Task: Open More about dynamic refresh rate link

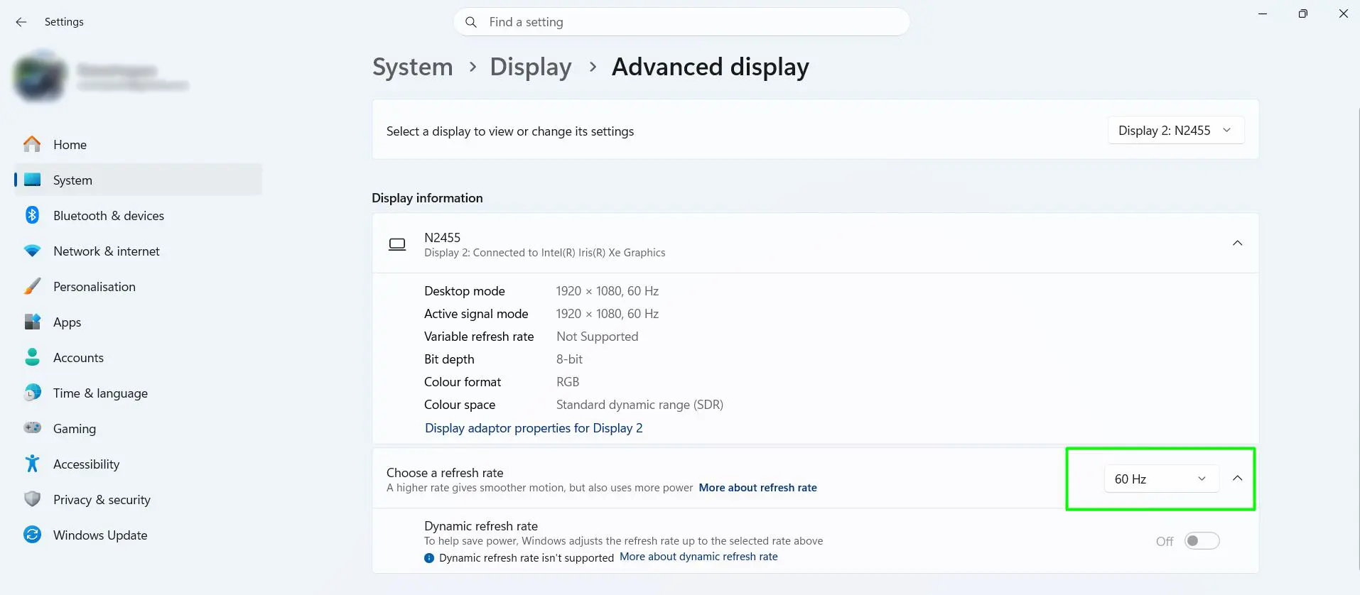Action: pyautogui.click(x=698, y=557)
